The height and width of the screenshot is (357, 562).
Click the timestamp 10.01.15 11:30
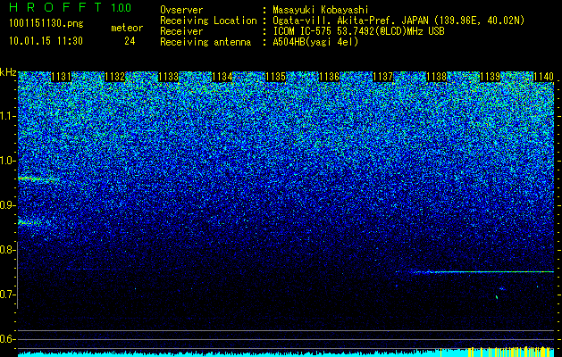[x=46, y=41]
